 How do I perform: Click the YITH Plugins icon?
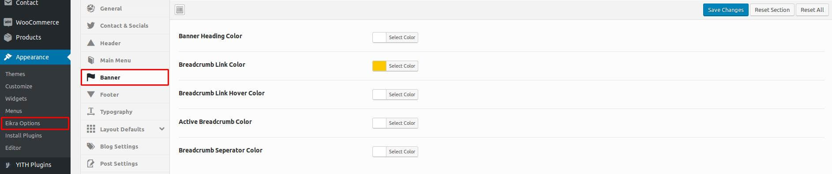tap(8, 165)
